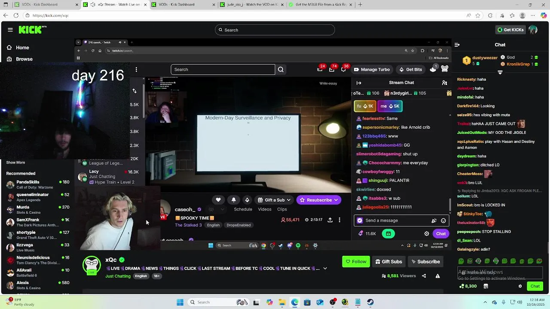Expand the stream title with the chevron

[x=325, y=269]
